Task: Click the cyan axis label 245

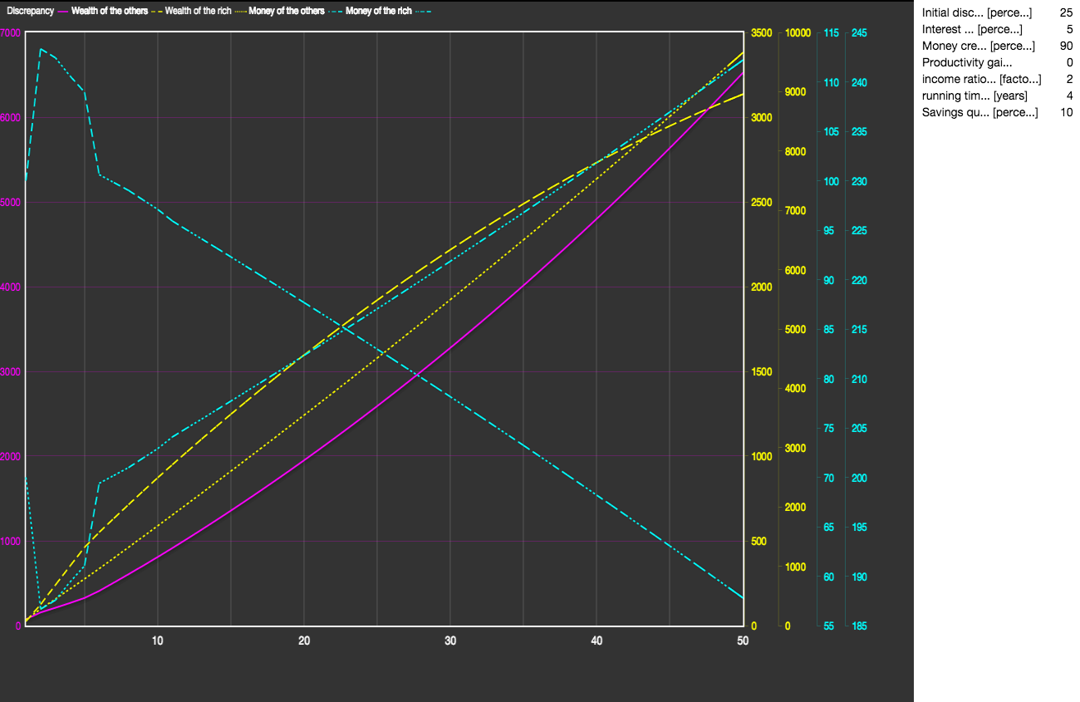Action: pyautogui.click(x=859, y=33)
